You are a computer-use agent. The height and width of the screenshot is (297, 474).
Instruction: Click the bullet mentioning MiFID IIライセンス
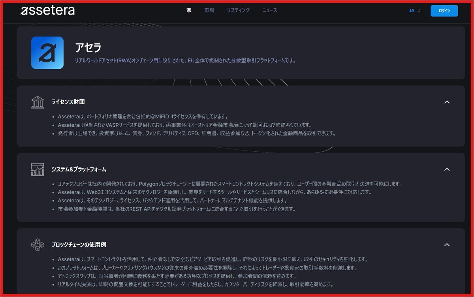[143, 117]
